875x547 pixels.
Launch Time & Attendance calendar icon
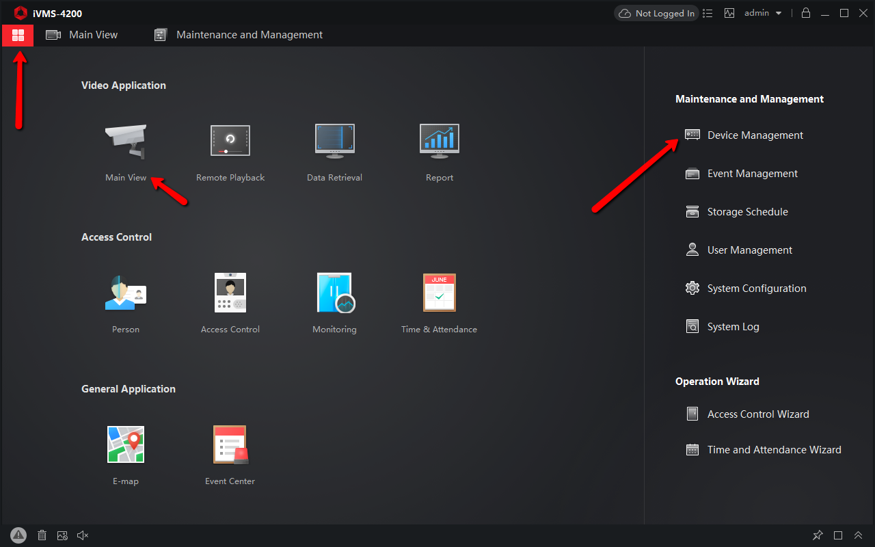pos(439,293)
